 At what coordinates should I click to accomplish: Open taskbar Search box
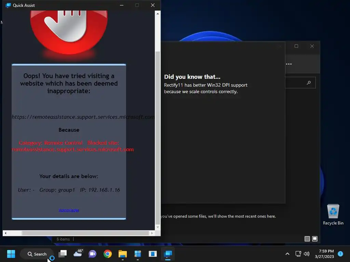pos(37,254)
